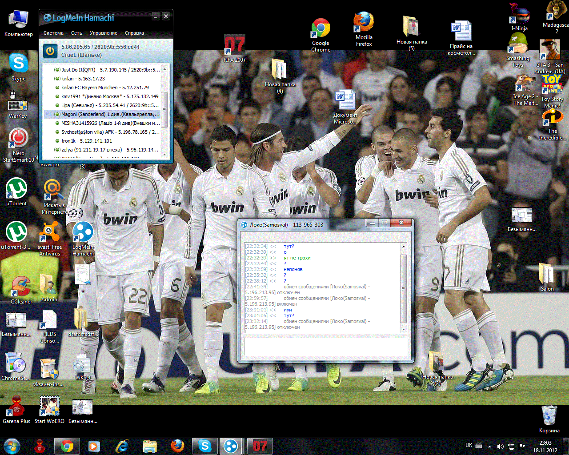Open the Управление menu in Hamachi

[x=104, y=33]
